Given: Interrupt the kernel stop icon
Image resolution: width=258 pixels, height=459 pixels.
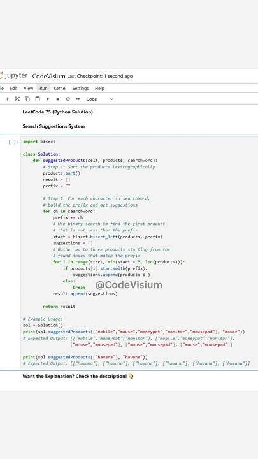Looking at the screenshot, I should (x=57, y=99).
